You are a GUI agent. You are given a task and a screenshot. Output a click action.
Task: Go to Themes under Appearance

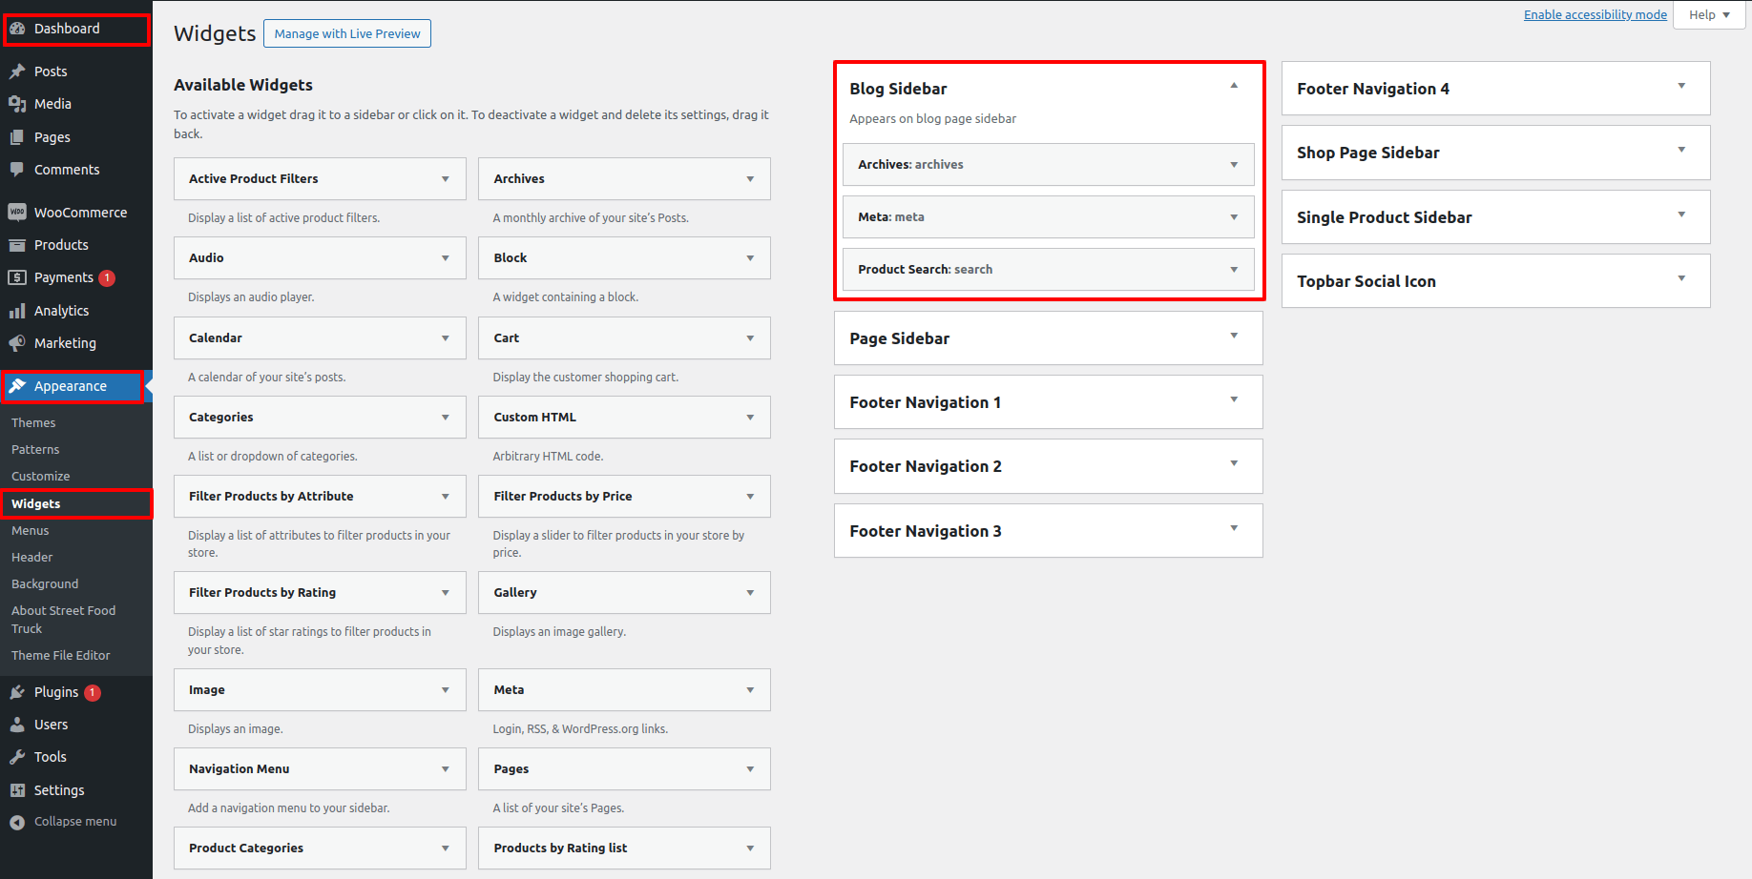coord(33,423)
